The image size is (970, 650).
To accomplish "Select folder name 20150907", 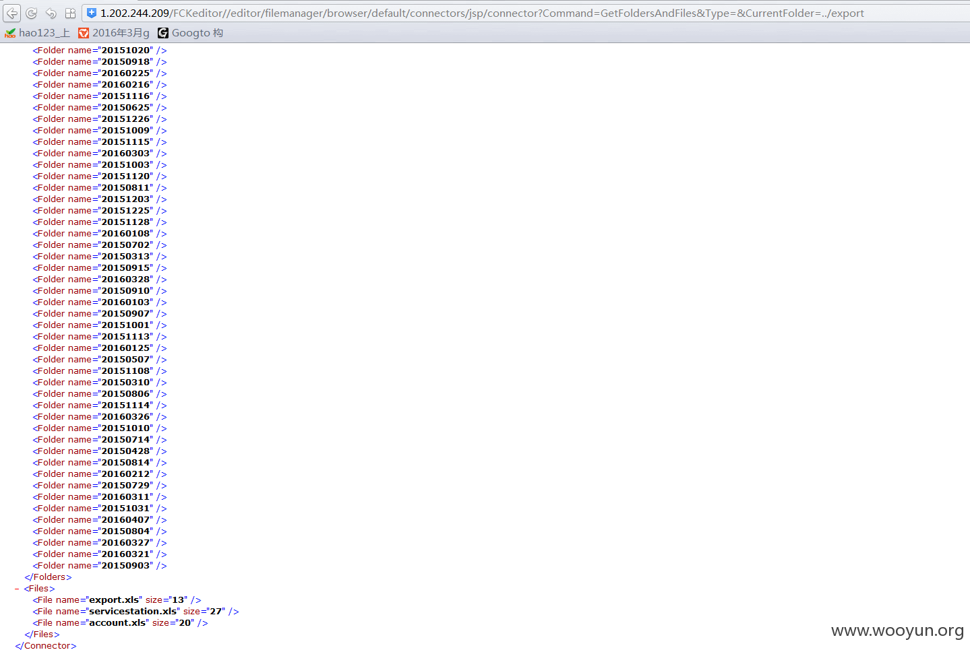I will point(125,314).
